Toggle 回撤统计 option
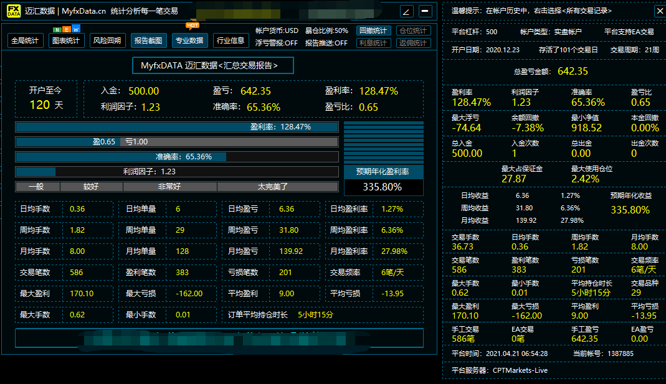This screenshot has height=384, width=666. [373, 30]
